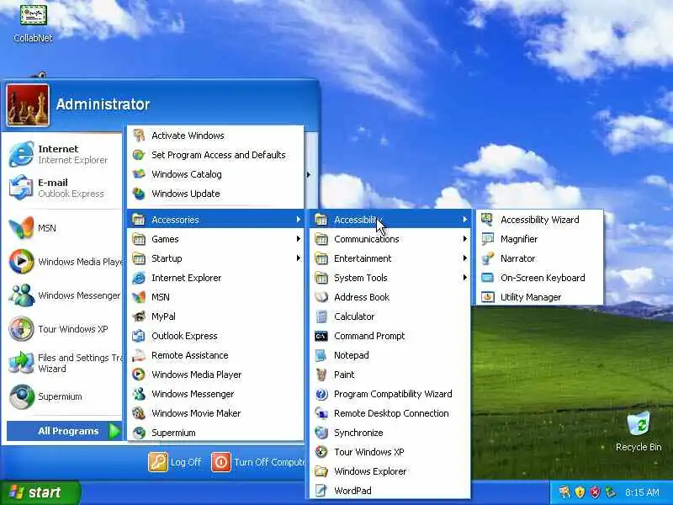The image size is (673, 505).
Task: Launch the MyPal browser icon
Action: 139,316
